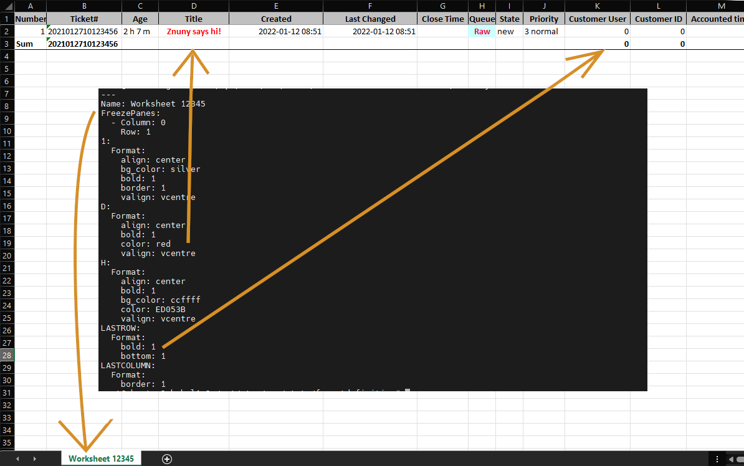Image resolution: width=744 pixels, height=466 pixels.
Task: Select column H header
Action: coord(482,6)
